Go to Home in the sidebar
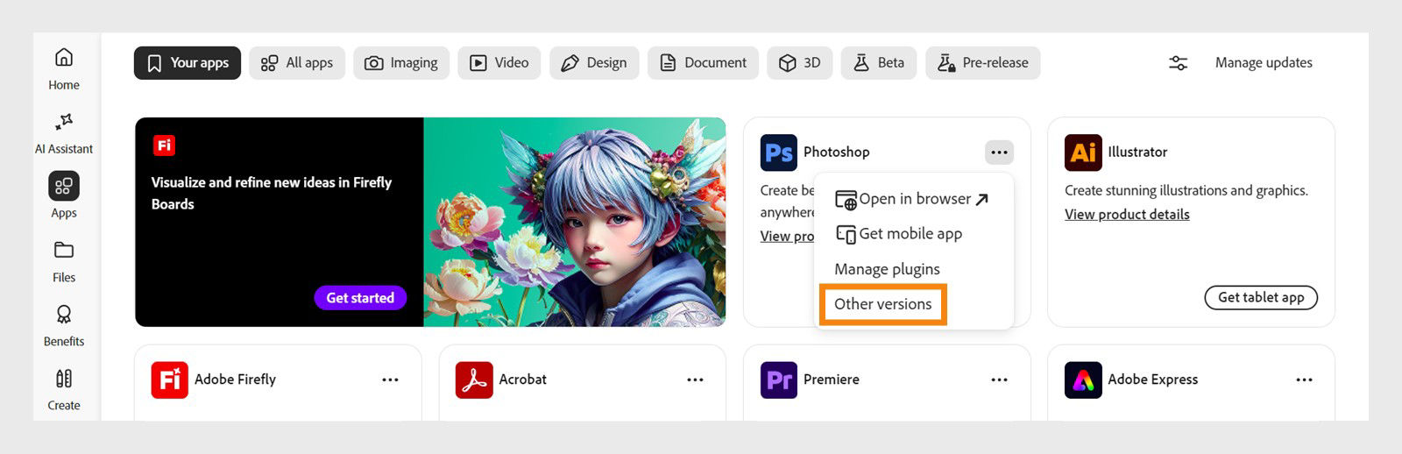 (64, 69)
